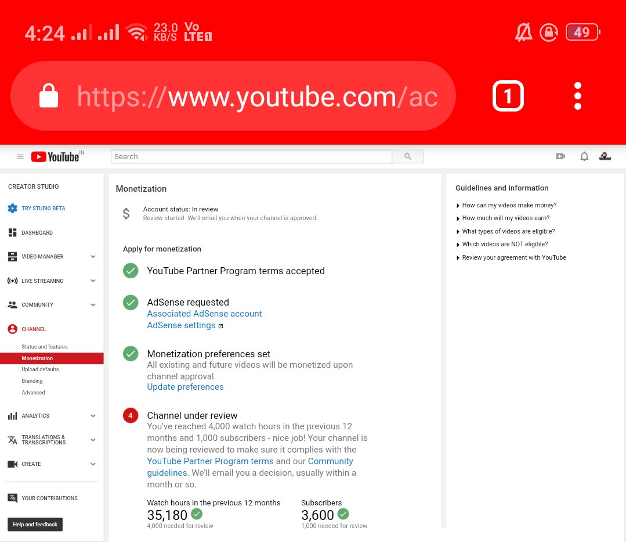
Task: Open the account avatar menu
Action: [605, 156]
